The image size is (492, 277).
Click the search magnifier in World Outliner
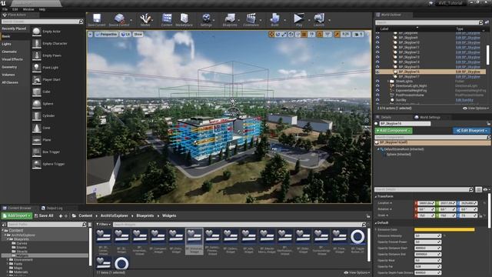(480, 22)
